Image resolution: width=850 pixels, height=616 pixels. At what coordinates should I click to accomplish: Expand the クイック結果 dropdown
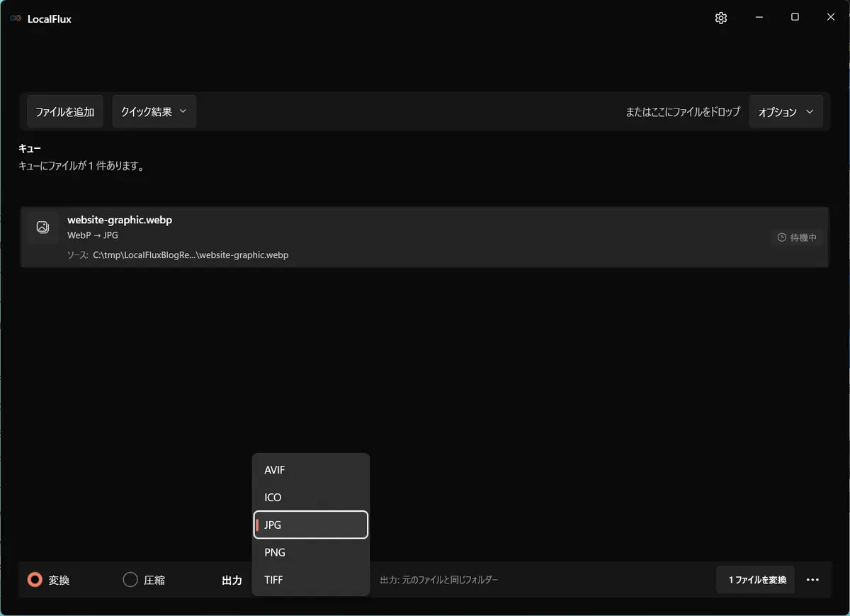154,111
